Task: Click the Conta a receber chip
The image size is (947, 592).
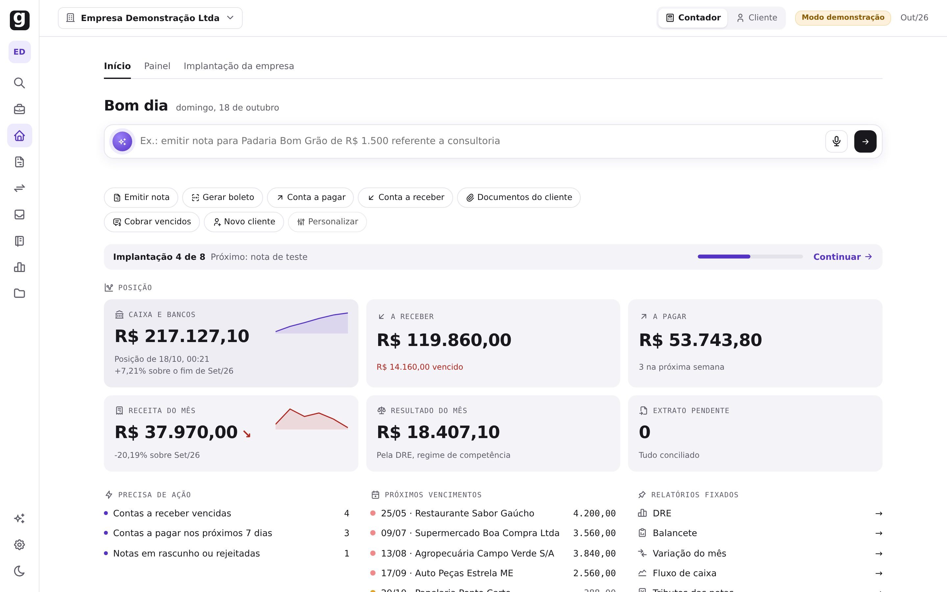Action: (405, 197)
